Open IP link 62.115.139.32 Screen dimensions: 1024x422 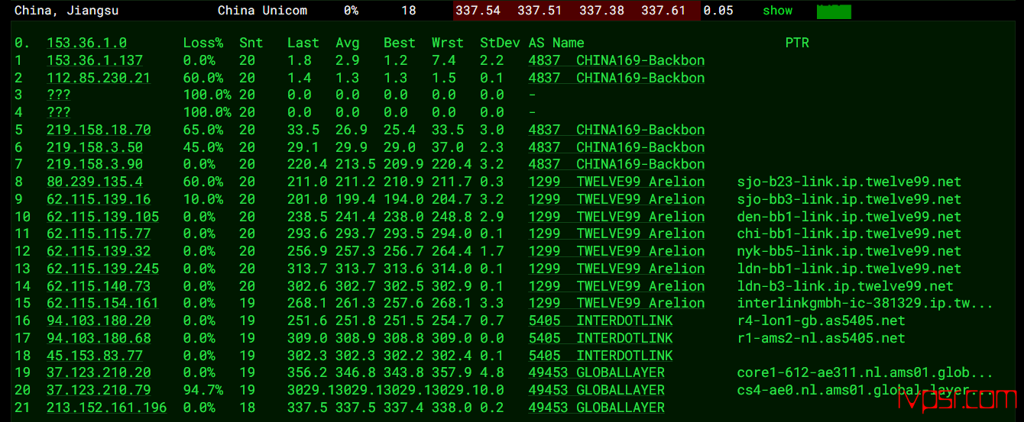pos(99,251)
